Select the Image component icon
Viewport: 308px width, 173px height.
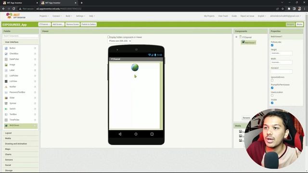pos(6,64)
